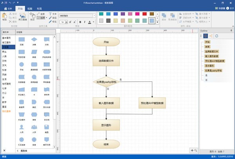Image resolution: width=235 pixels, height=159 pixels.
Task: Select the 预处理AHP模型数据 box on canvas
Action: click(x=152, y=103)
